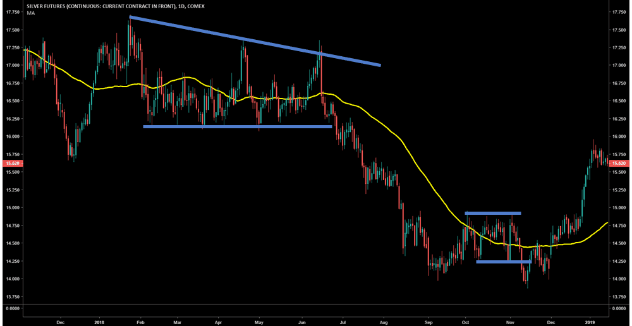Click 15.250 on the left price axis
This screenshot has height=326, width=632.
pyautogui.click(x=13, y=190)
